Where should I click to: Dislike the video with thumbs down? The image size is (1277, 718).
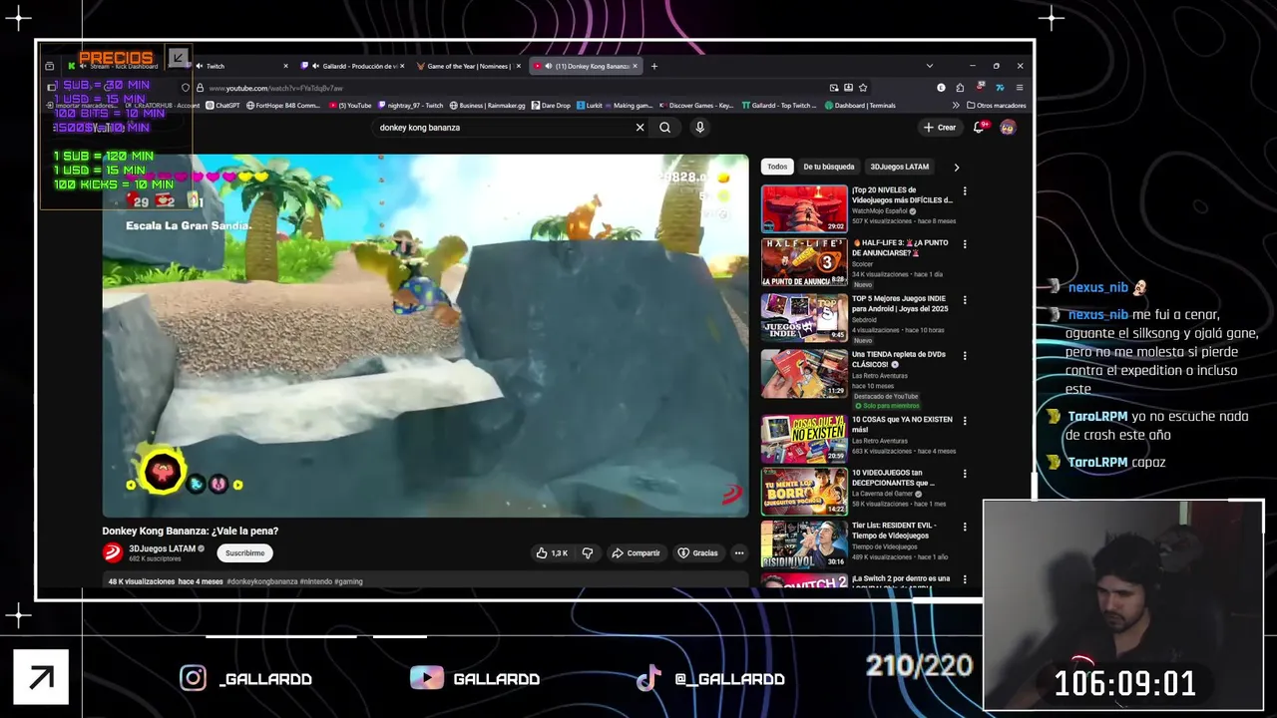(x=588, y=552)
